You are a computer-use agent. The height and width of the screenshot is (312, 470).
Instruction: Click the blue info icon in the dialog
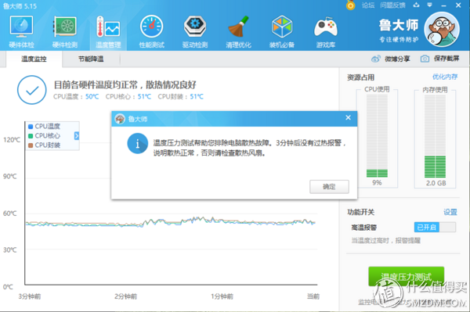[138, 144]
